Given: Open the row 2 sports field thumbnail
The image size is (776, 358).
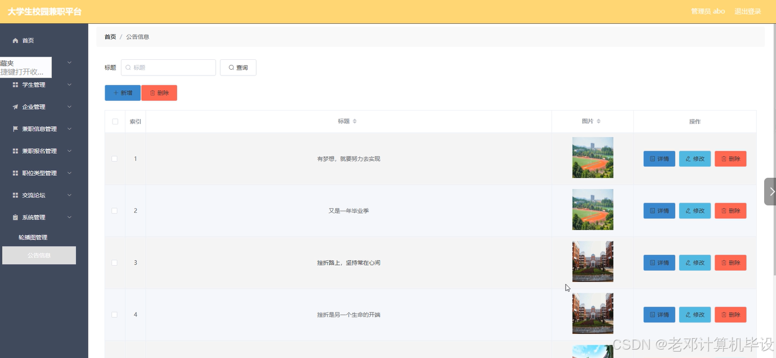Looking at the screenshot, I should point(593,209).
